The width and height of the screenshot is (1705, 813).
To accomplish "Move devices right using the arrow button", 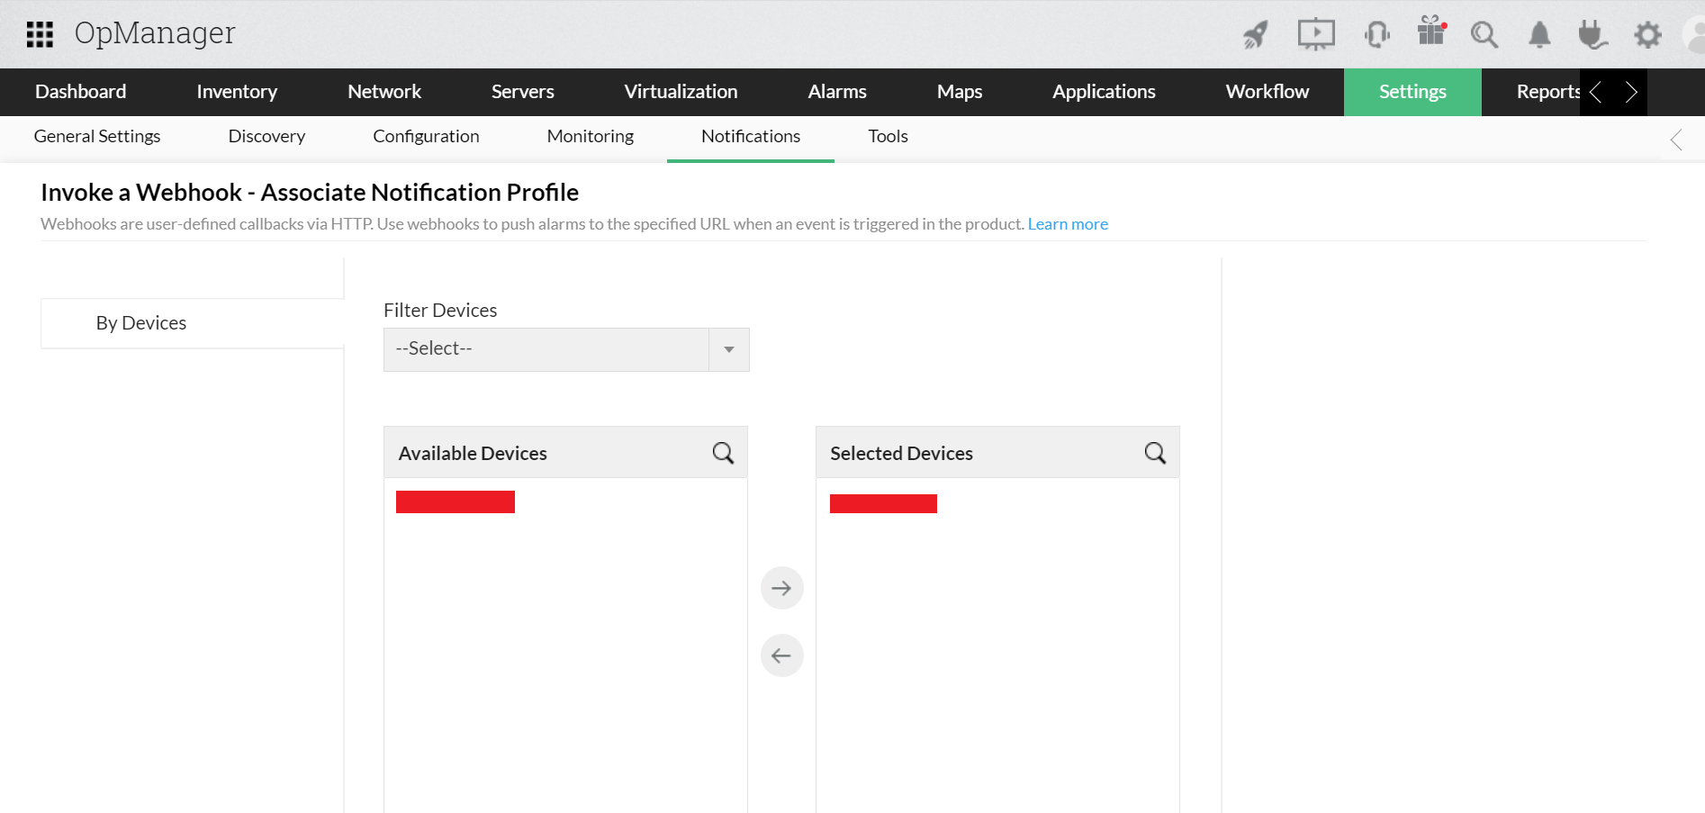I will click(x=781, y=587).
